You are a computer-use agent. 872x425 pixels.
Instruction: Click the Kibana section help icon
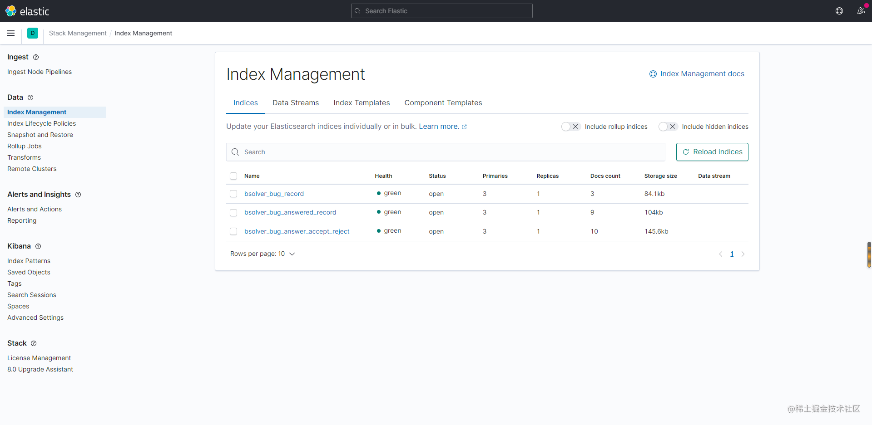click(x=38, y=246)
